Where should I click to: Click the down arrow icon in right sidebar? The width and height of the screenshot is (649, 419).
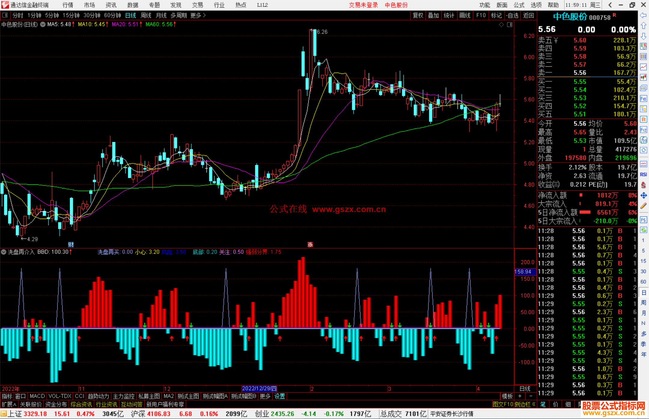pyautogui.click(x=643, y=36)
